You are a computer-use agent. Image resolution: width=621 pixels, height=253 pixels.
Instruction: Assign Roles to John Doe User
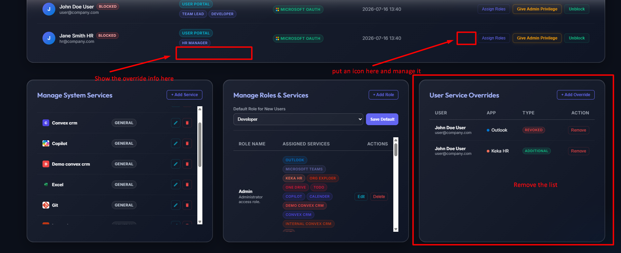[x=493, y=9]
